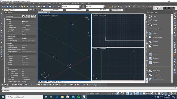
Task: Open the Gradient tool in Tool Palettes
Action: (x=154, y=58)
